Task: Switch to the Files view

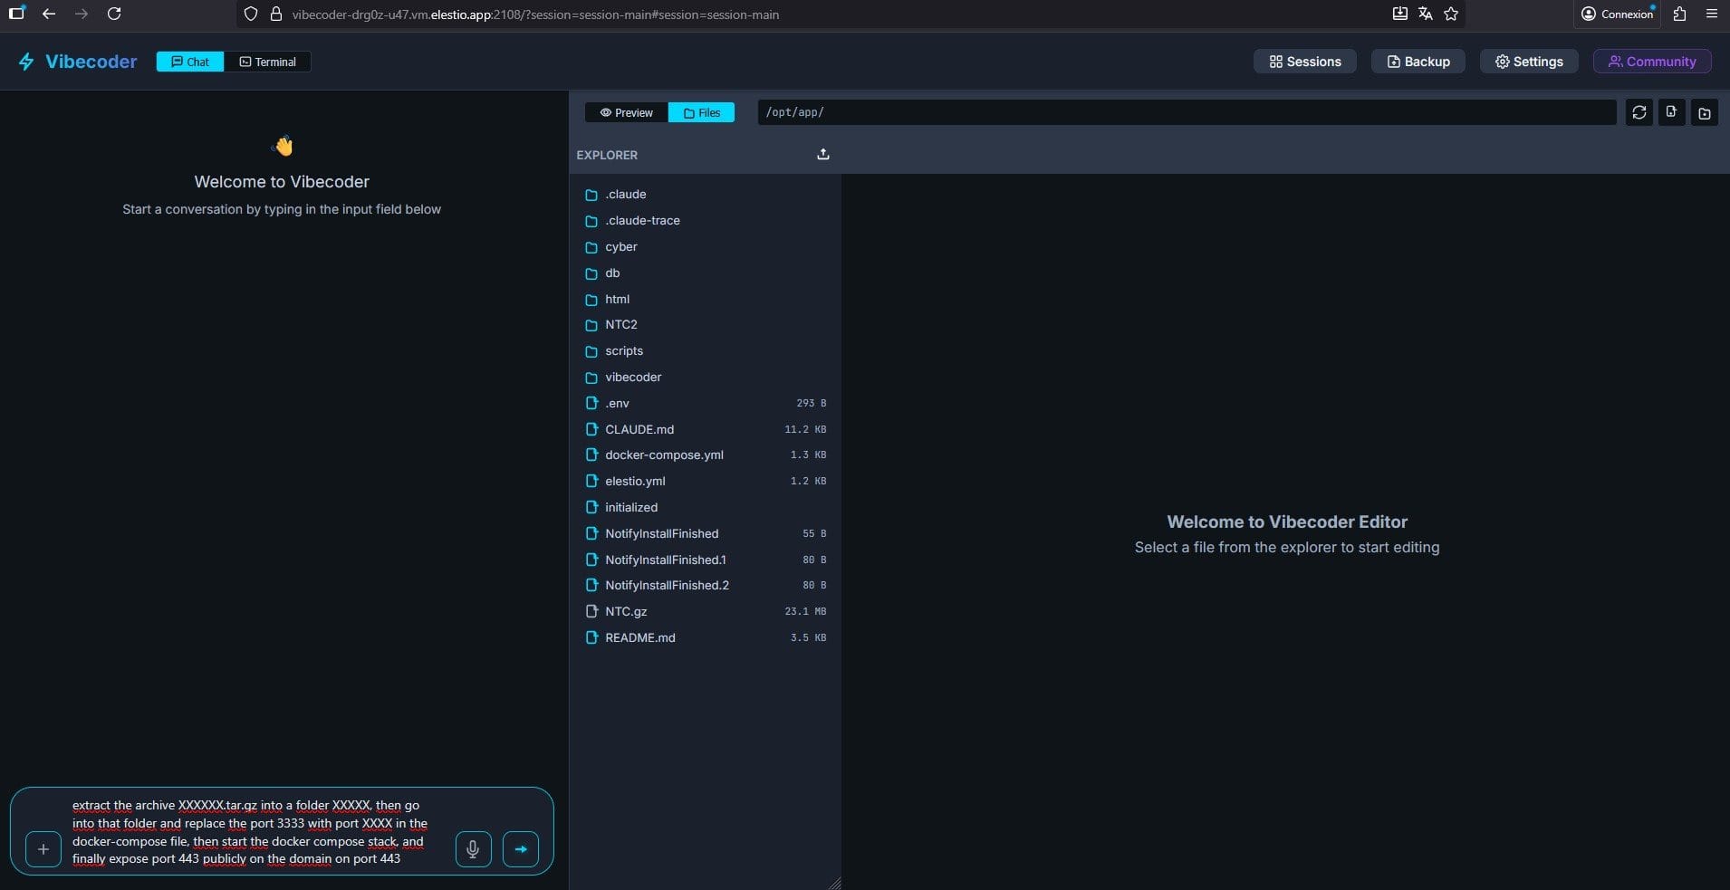Action: click(701, 112)
